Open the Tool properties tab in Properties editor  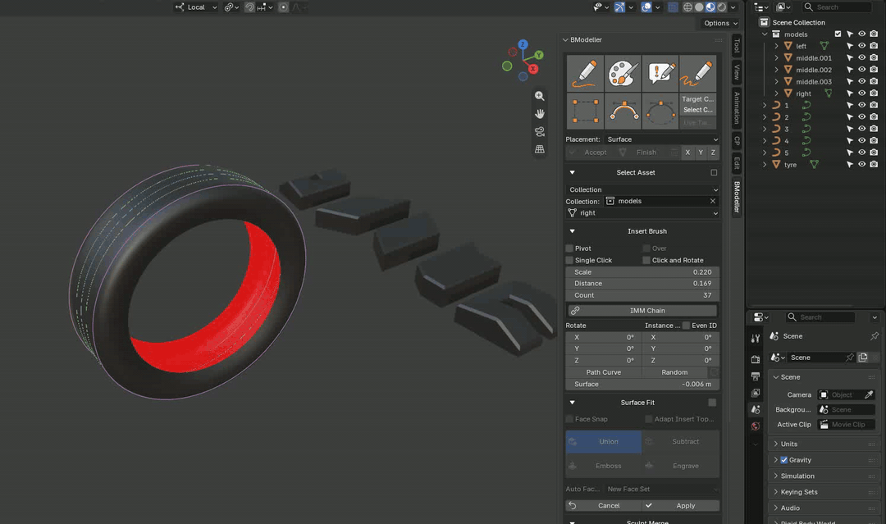(756, 339)
